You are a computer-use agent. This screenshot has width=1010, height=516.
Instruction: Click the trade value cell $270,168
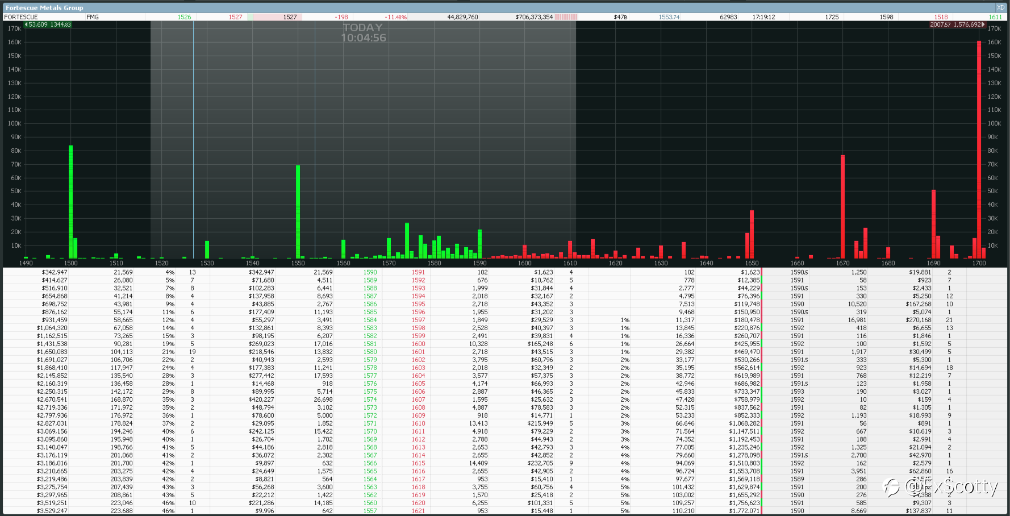point(919,320)
